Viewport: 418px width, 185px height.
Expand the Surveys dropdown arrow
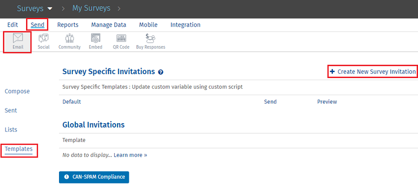[x=50, y=8]
